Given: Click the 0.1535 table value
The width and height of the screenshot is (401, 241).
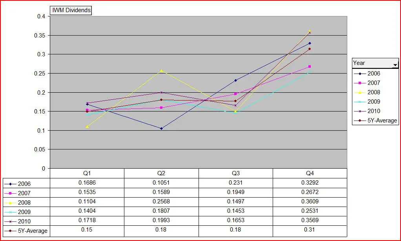Looking at the screenshot, I should coord(87,192).
